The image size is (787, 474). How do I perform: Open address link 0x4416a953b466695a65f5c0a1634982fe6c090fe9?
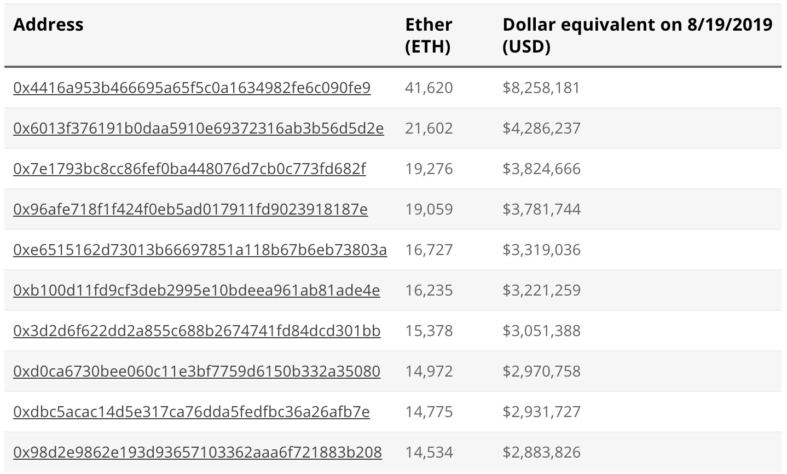tap(192, 88)
